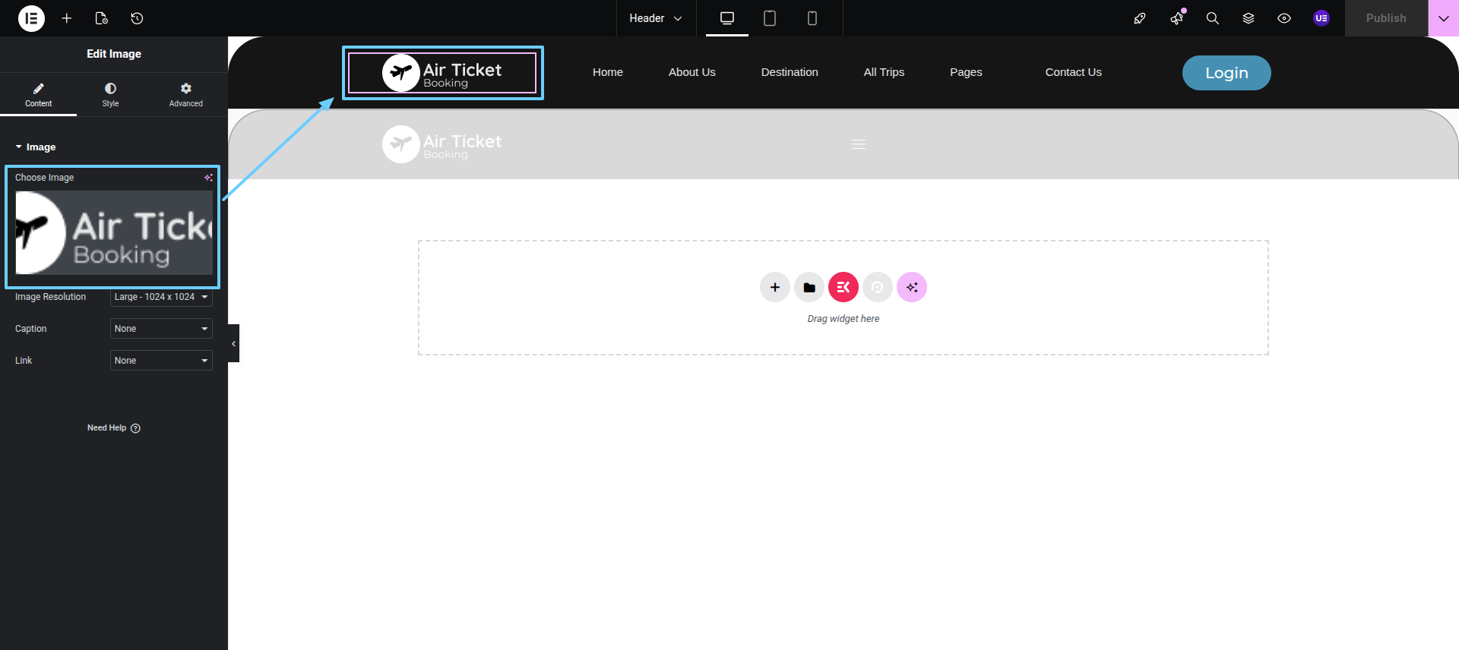Open the folder template library button
The image size is (1459, 650).
point(809,287)
